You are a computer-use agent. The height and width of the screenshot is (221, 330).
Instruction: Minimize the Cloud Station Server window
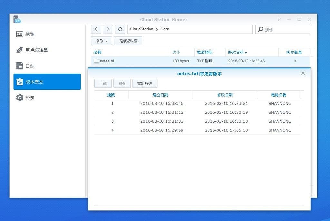pos(289,19)
